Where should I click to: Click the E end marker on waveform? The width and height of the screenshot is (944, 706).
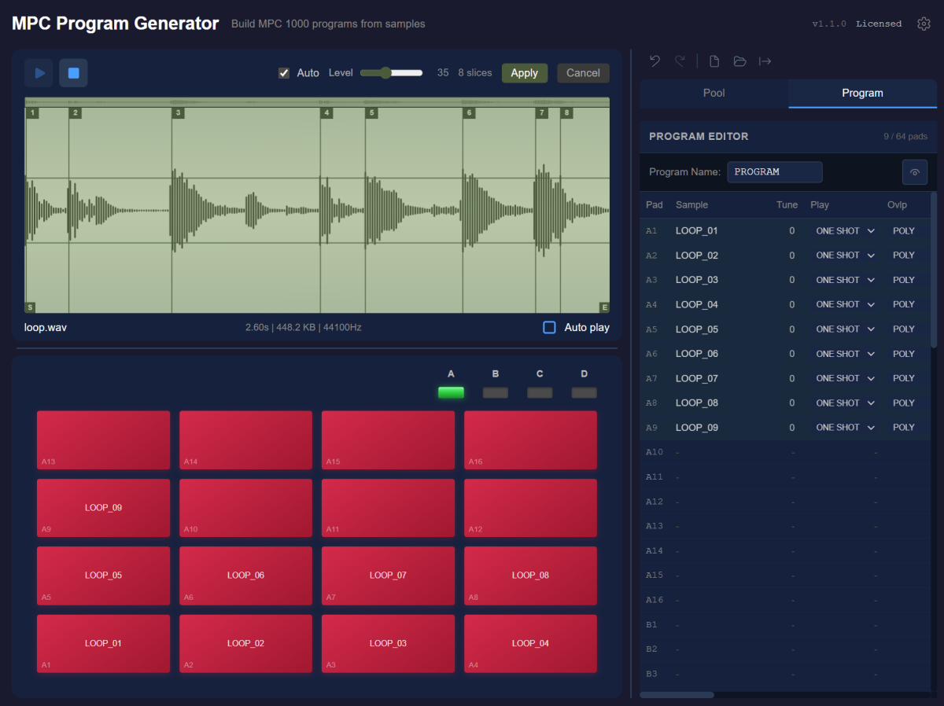click(x=604, y=307)
